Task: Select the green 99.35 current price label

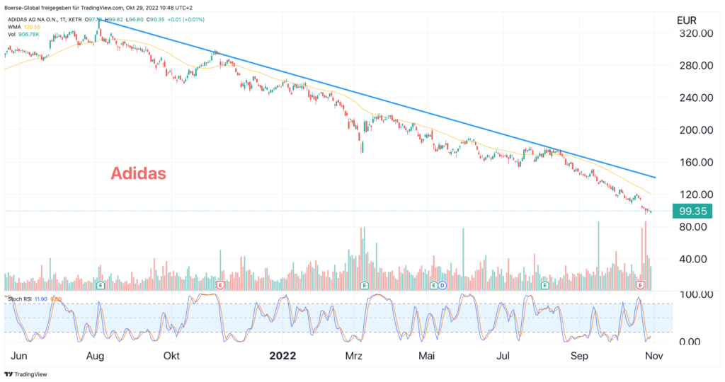Action: [692, 211]
